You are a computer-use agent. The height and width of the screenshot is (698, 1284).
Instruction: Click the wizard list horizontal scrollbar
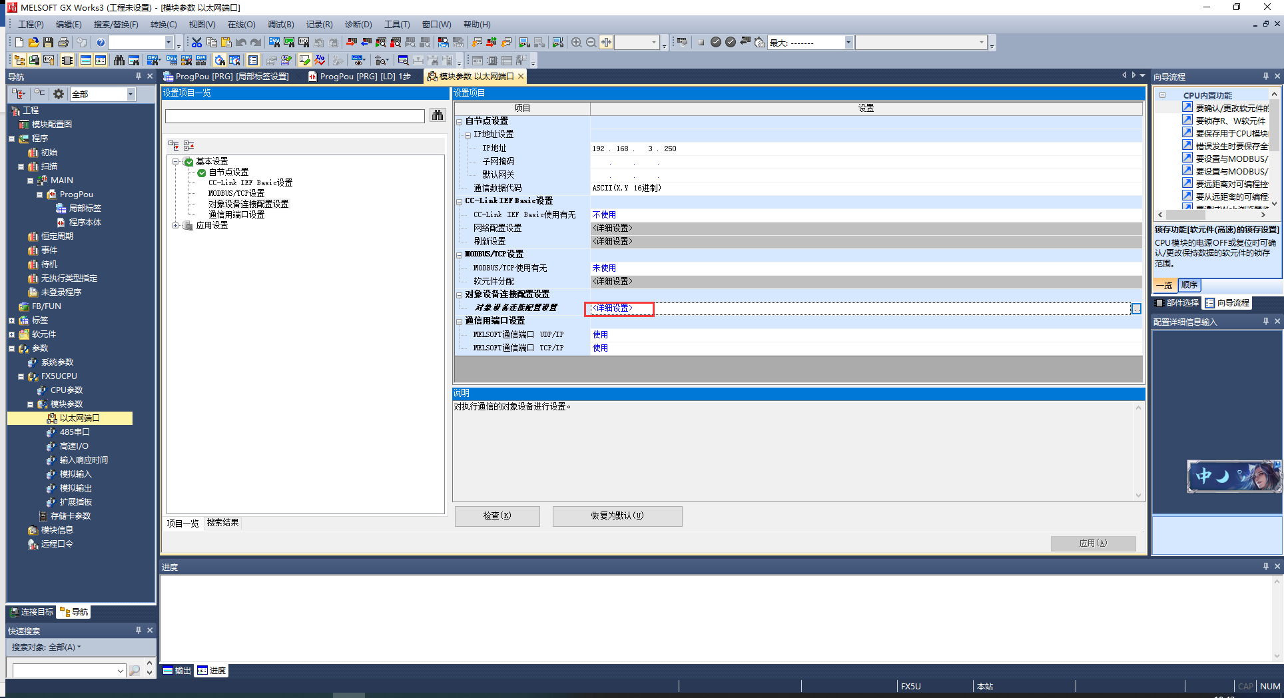tap(1211, 215)
